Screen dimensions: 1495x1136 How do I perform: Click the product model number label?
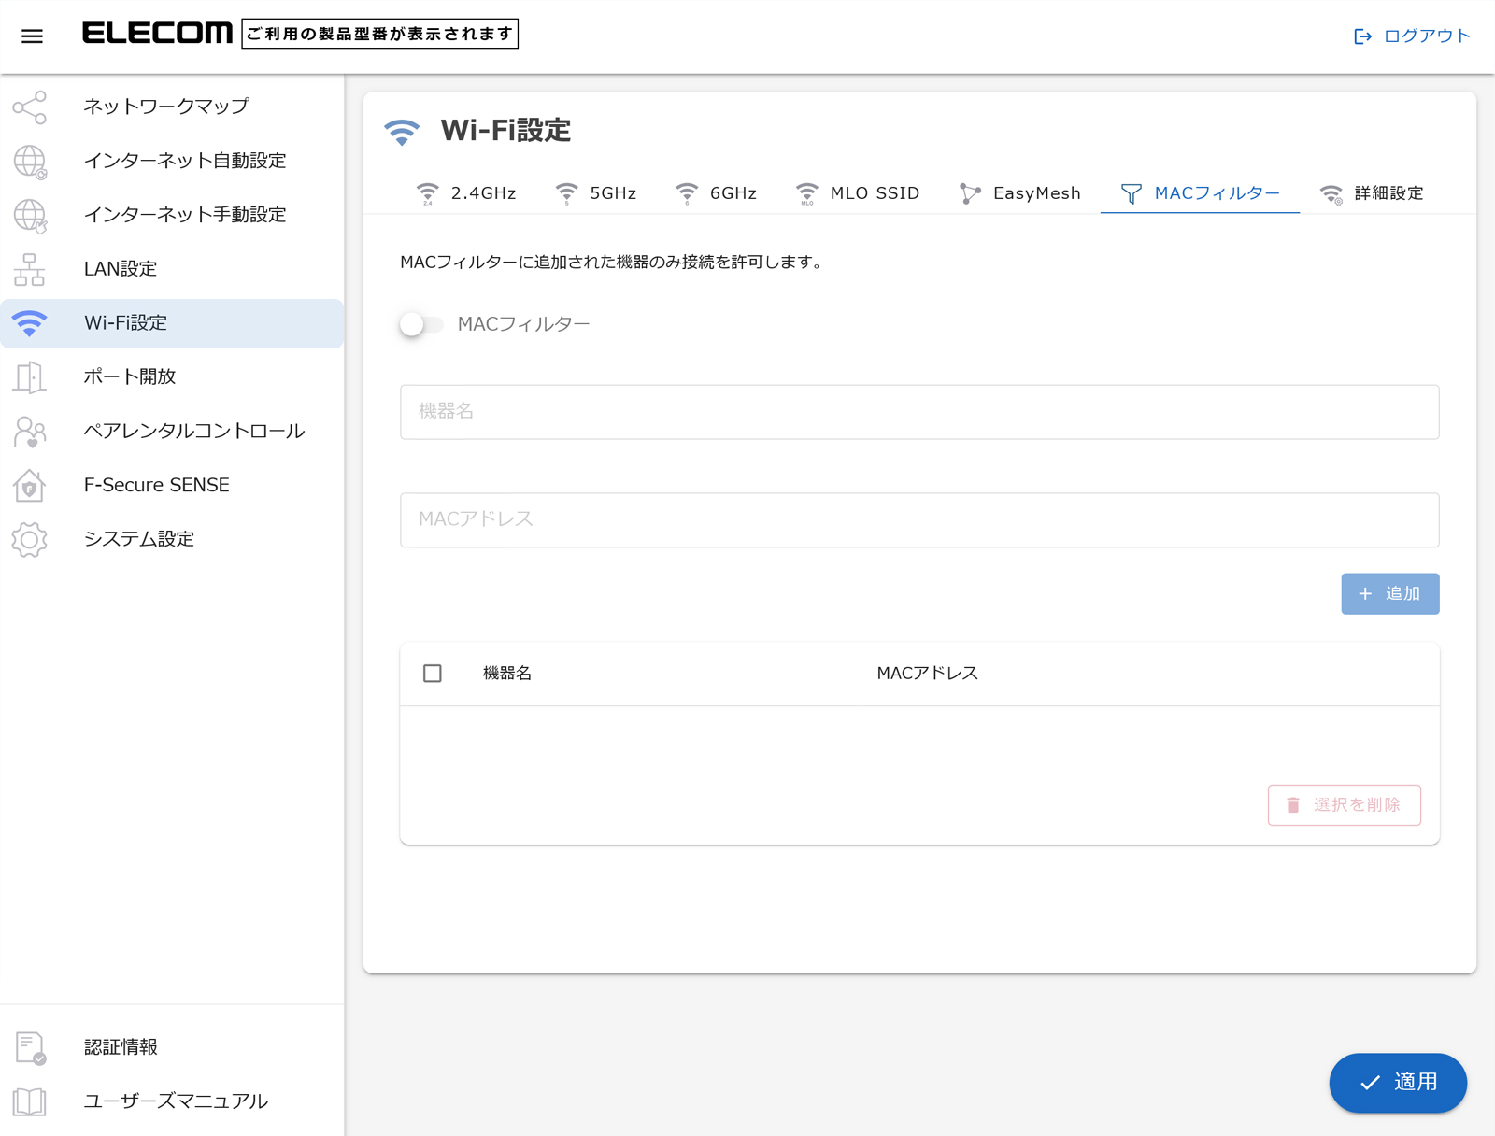pos(379,34)
